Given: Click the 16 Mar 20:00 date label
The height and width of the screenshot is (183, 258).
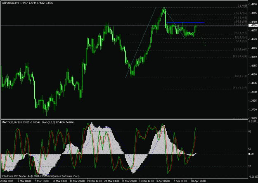Looking at the screenshot, I should [77, 181].
